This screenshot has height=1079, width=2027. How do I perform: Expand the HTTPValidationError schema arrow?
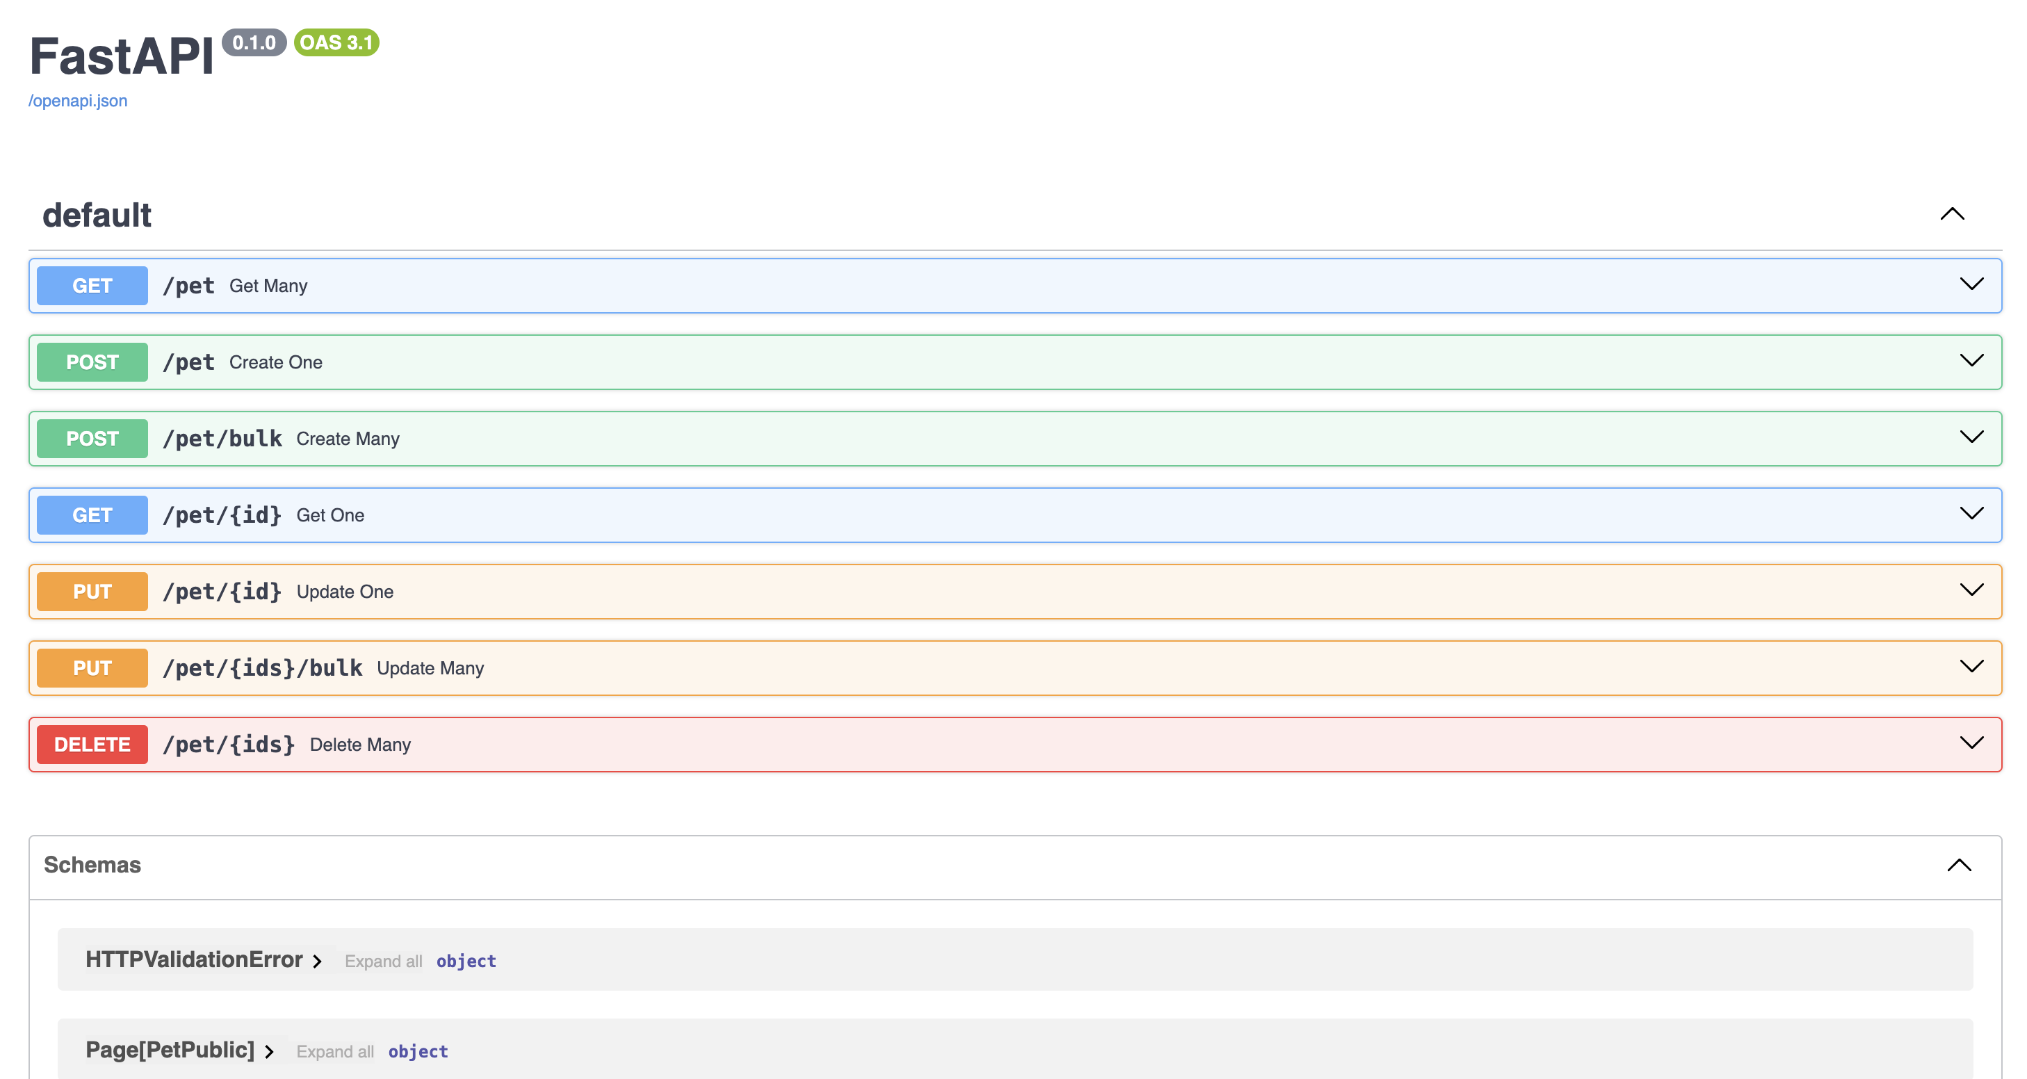317,961
